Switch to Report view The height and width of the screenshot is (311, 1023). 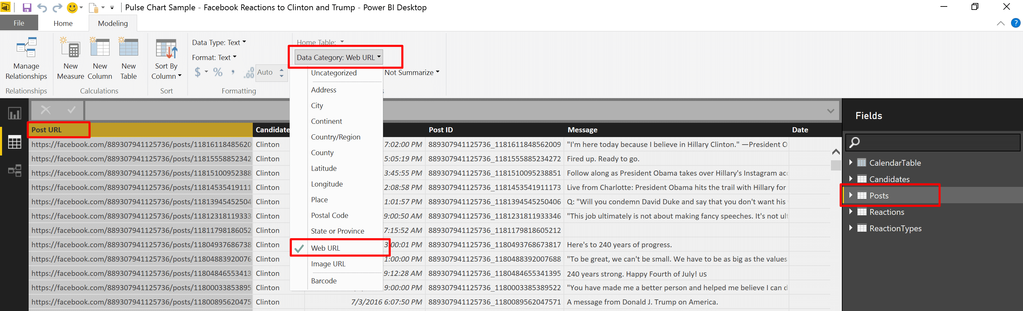(15, 114)
